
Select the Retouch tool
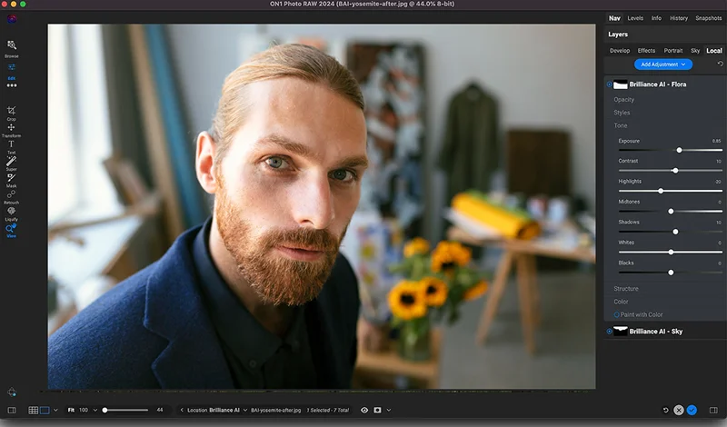[x=11, y=194]
